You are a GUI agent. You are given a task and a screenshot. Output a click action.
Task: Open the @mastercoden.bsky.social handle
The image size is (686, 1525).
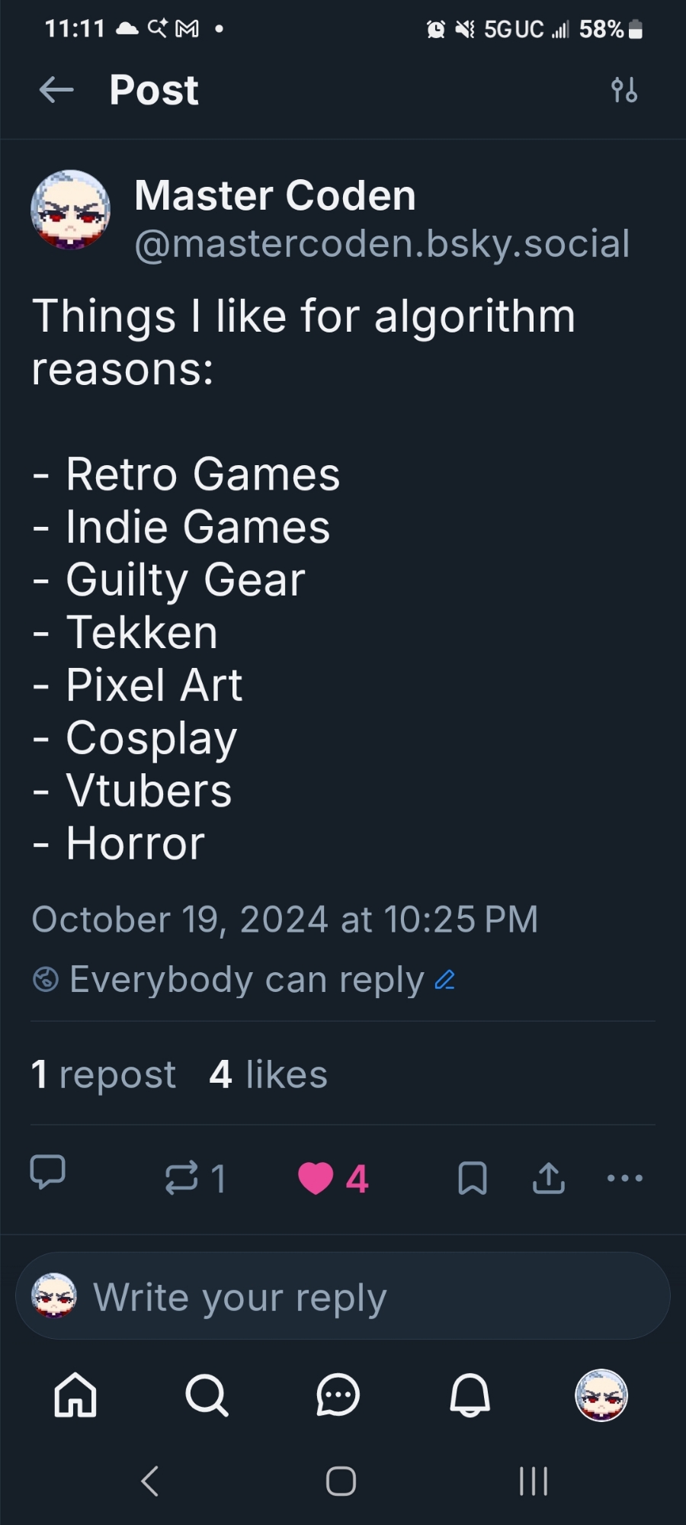point(382,244)
